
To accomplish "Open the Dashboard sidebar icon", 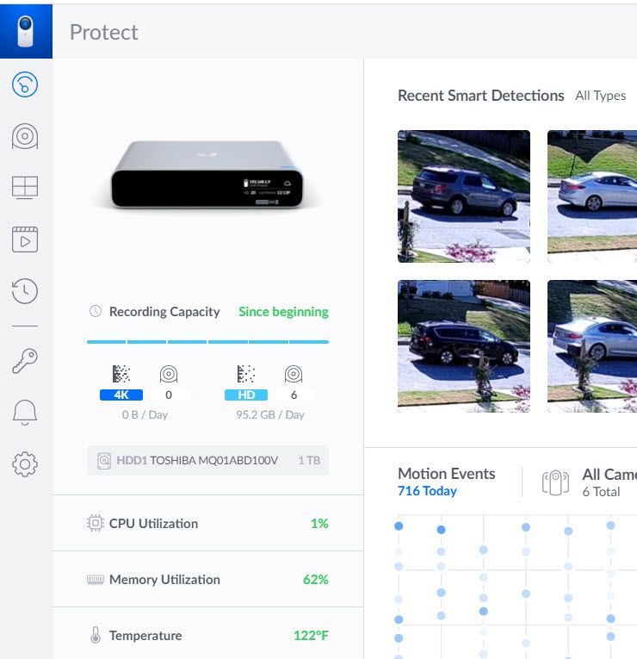I will pyautogui.click(x=25, y=84).
